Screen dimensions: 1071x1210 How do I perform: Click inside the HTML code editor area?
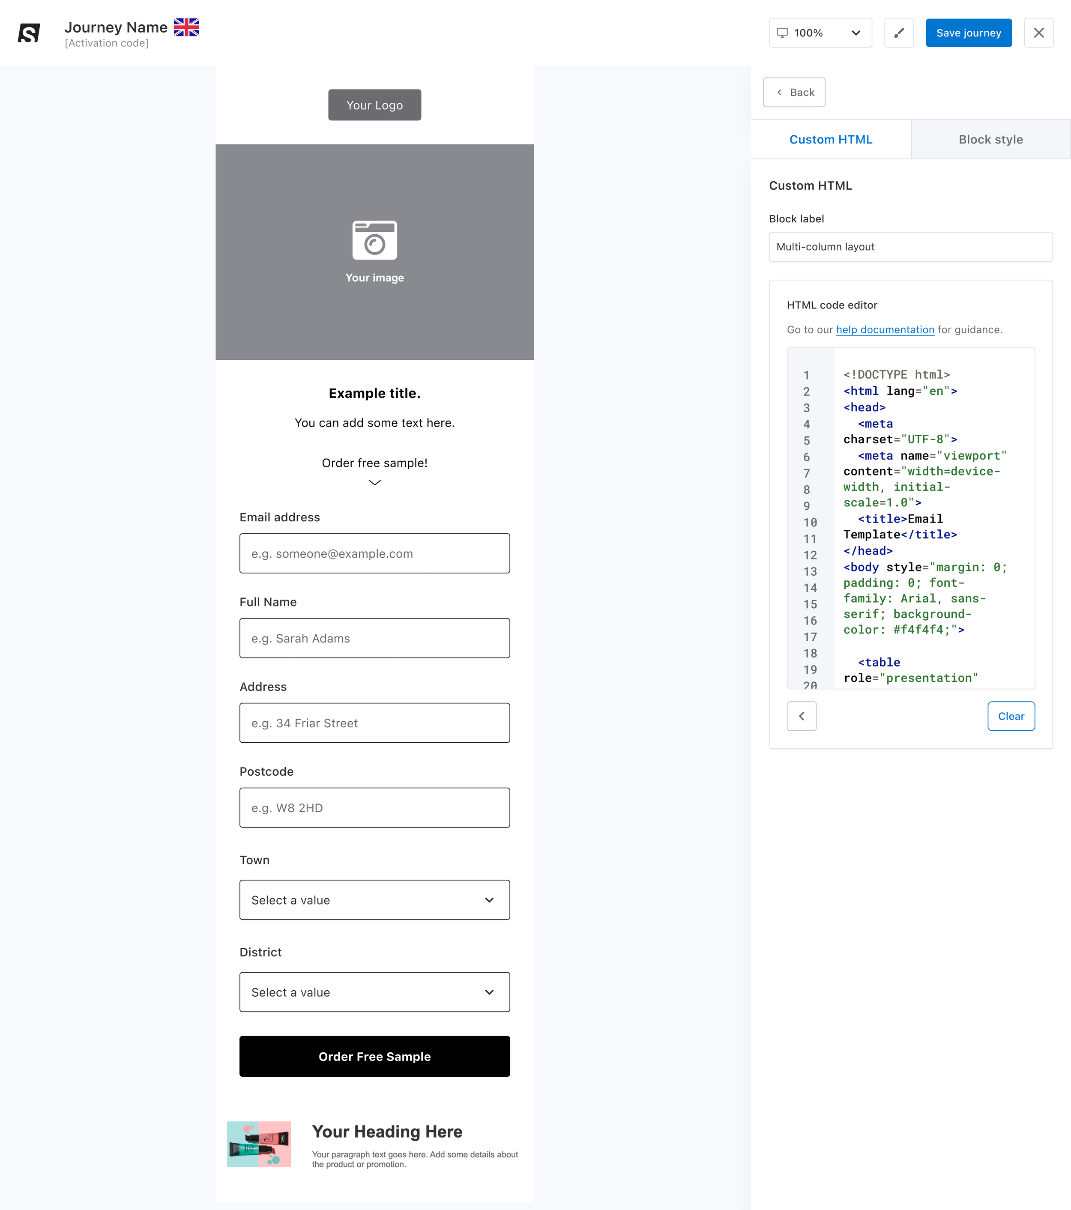pos(910,518)
